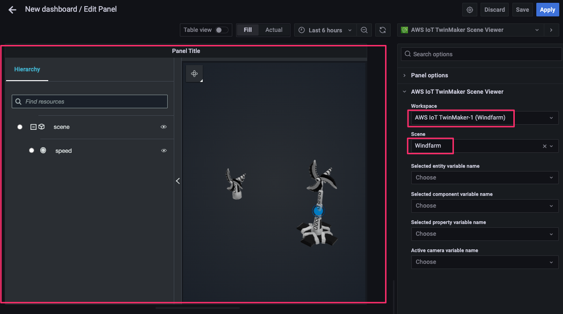The image size is (563, 314).
Task: Collapse the scene tree node
Action: tap(33, 127)
